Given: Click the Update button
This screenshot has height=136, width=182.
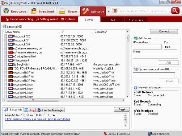Looking at the screenshot, I should click(169, 81).
